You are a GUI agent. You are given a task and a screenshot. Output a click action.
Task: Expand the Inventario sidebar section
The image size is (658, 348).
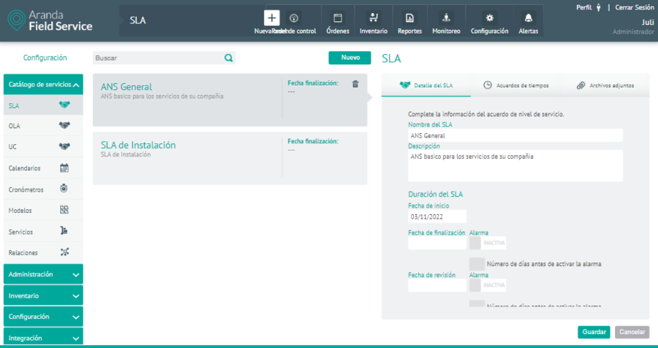(x=43, y=295)
